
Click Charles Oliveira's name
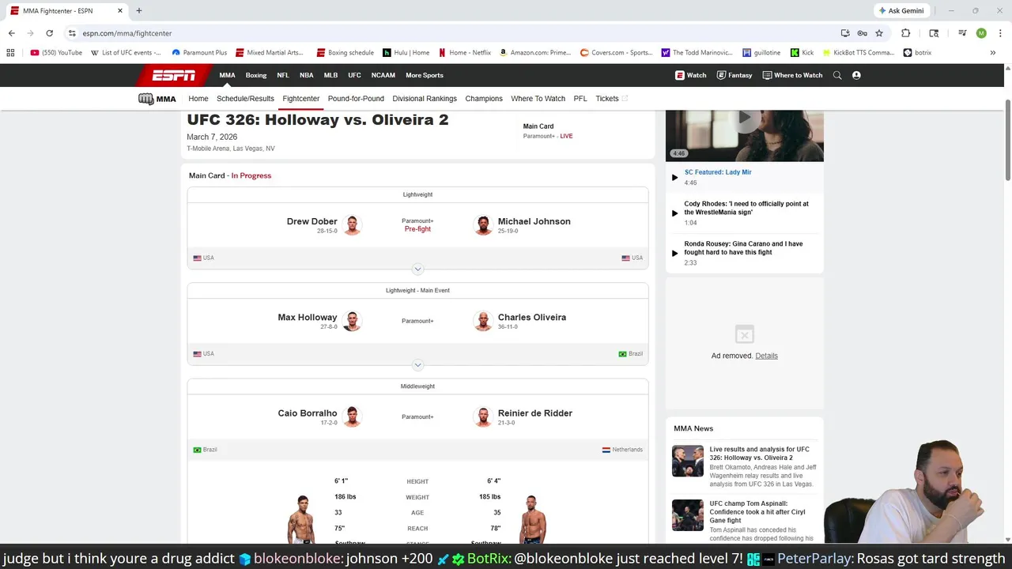[x=532, y=317]
